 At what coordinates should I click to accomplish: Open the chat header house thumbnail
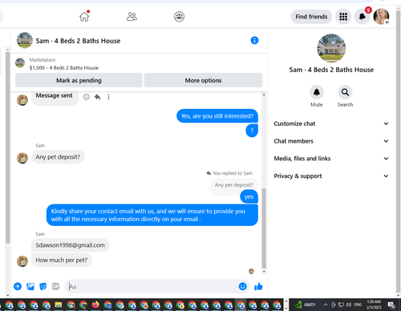coord(25,40)
